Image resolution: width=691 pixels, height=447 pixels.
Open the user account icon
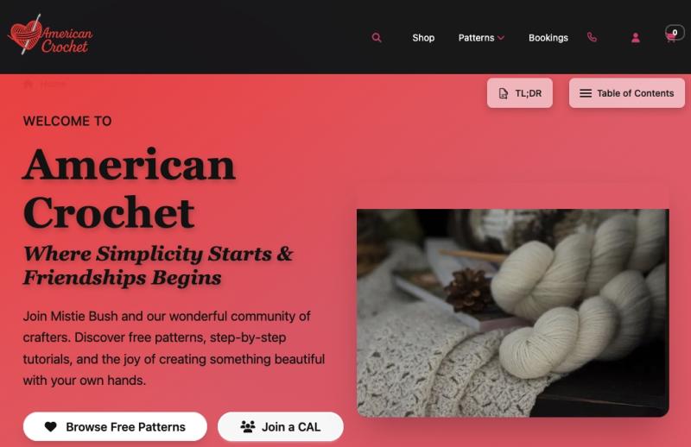pyautogui.click(x=635, y=38)
